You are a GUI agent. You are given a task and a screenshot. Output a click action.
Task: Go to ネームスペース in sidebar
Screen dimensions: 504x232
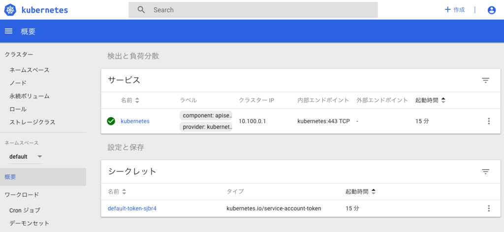[30, 70]
